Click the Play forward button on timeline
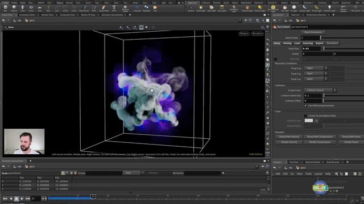Image resolution: width=364 pixels, height=204 pixels. (22, 198)
